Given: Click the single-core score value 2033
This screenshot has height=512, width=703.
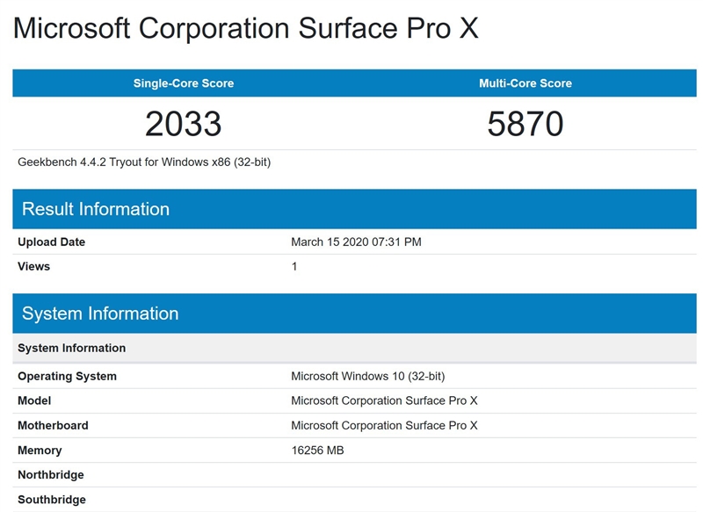Looking at the screenshot, I should [184, 124].
